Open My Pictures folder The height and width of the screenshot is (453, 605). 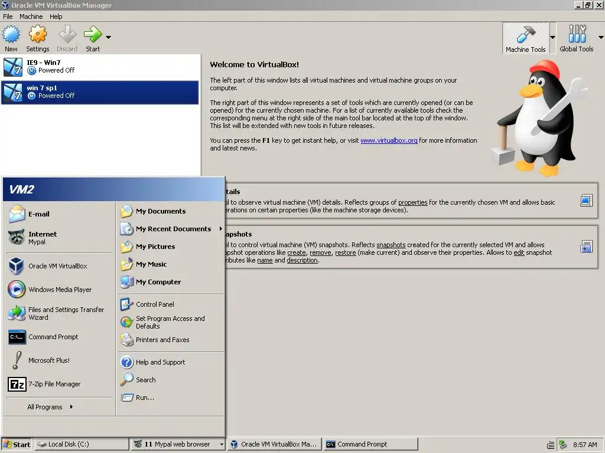(x=171, y=247)
